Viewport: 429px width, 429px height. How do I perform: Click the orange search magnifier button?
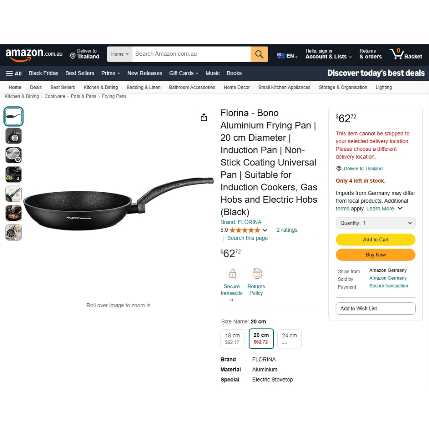[x=259, y=54]
